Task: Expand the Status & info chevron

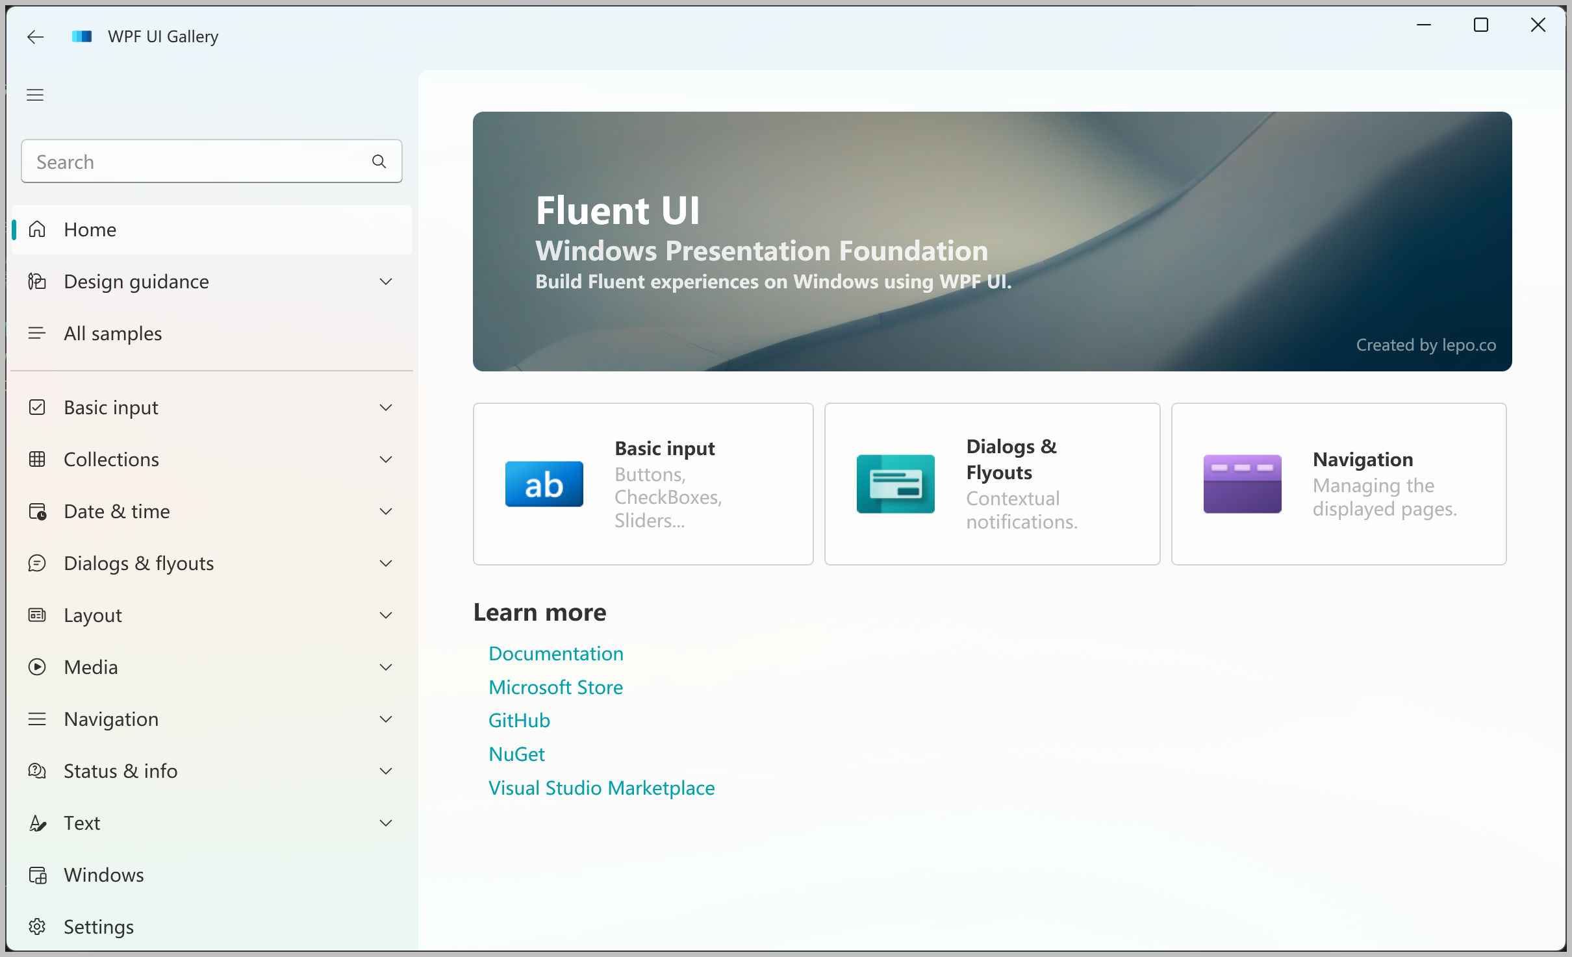Action: click(386, 771)
